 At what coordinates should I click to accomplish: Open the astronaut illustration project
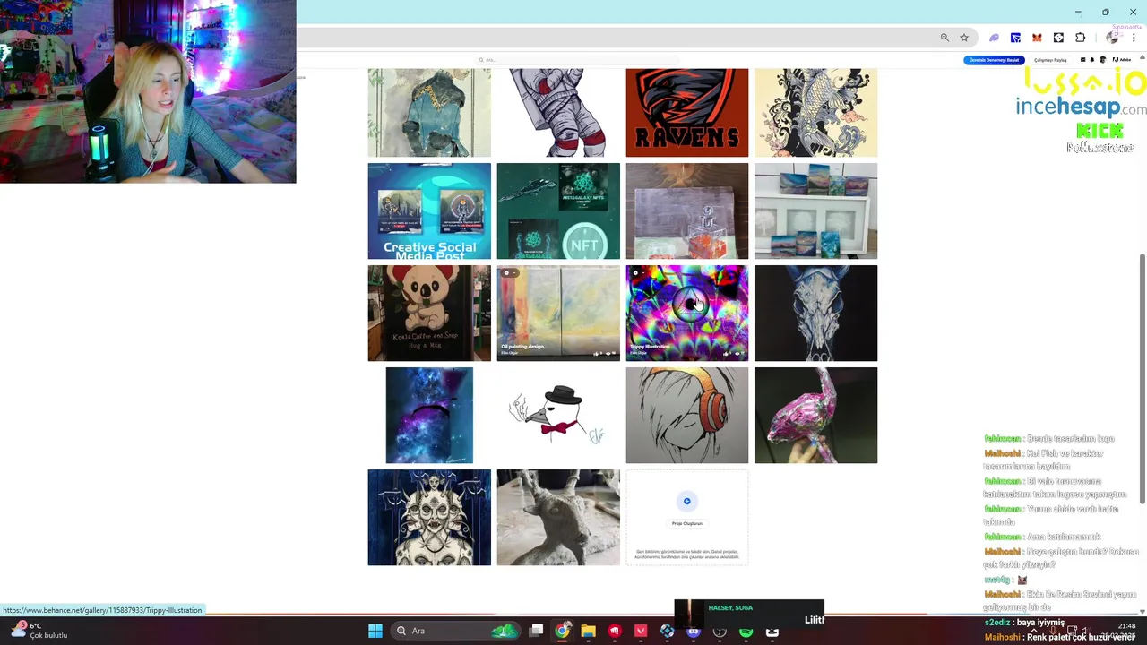point(557,112)
